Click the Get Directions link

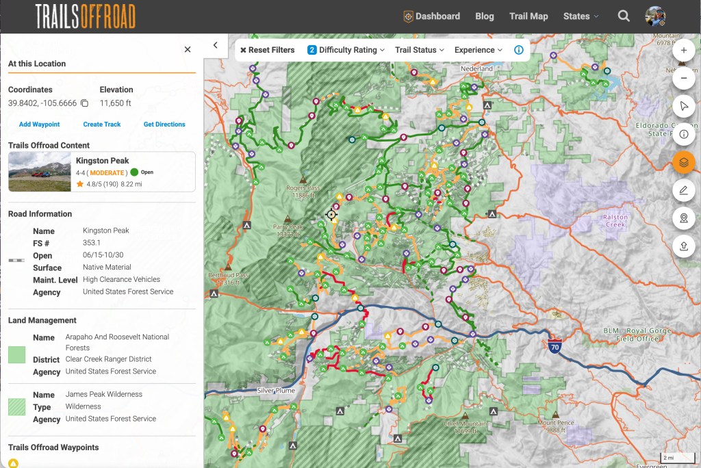click(x=164, y=125)
